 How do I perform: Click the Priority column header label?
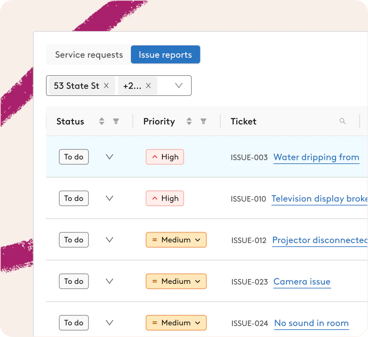point(159,121)
